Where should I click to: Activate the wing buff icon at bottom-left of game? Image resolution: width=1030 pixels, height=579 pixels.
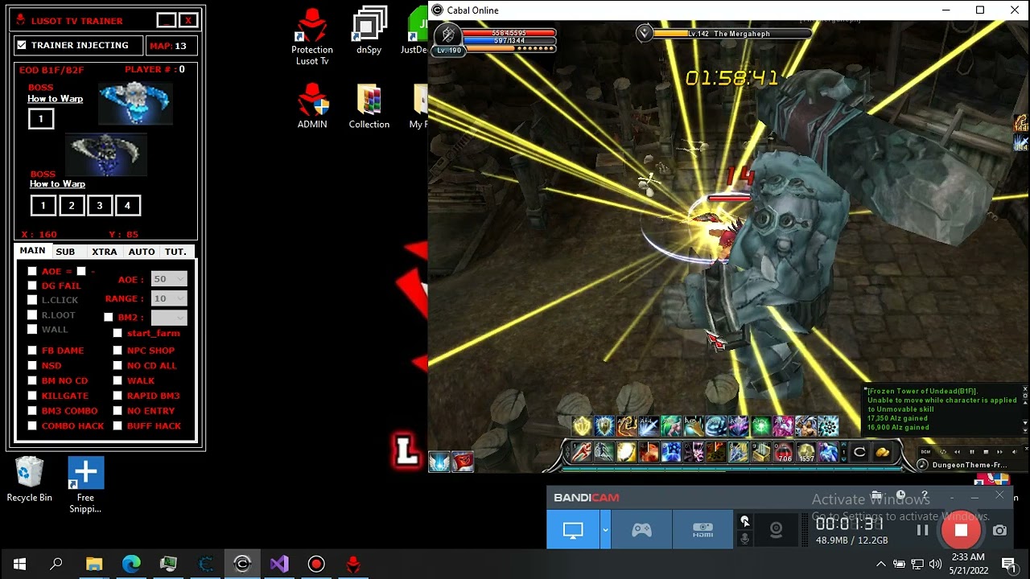(x=439, y=462)
